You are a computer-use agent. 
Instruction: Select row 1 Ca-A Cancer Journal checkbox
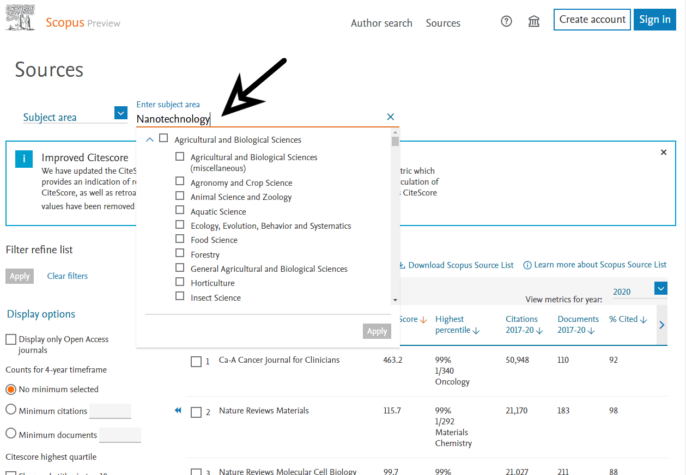tap(196, 362)
